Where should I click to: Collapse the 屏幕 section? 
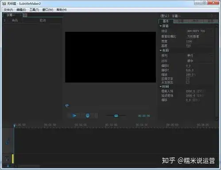click(x=161, y=26)
